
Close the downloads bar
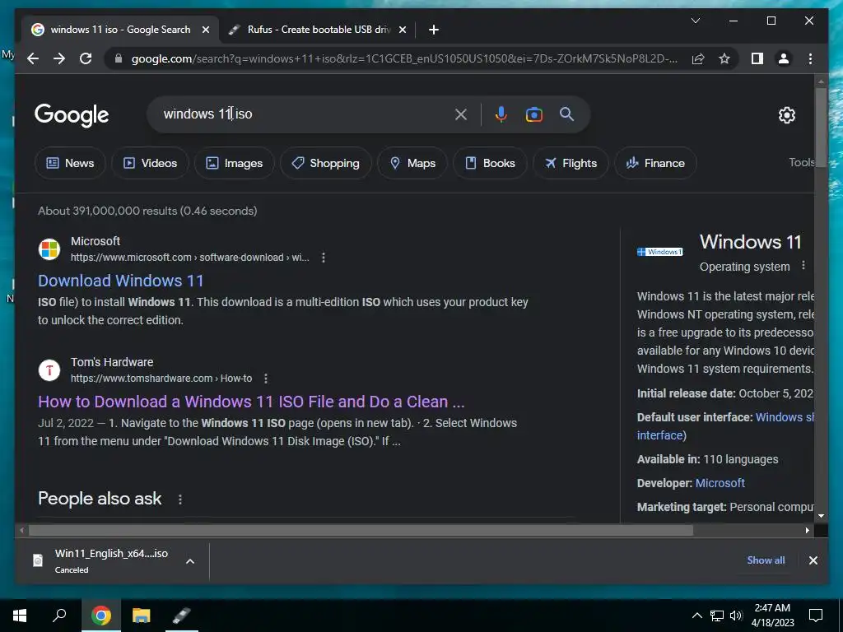click(x=813, y=560)
